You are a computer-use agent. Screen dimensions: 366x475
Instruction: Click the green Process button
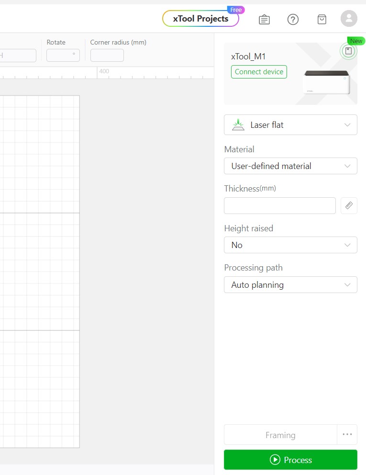290,460
